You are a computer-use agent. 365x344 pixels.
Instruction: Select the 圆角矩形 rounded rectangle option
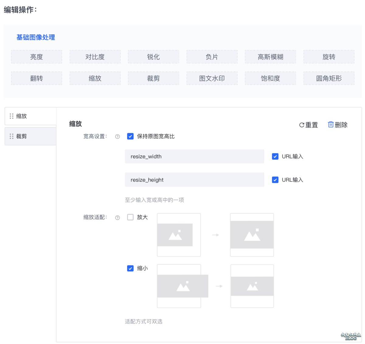pyautogui.click(x=329, y=78)
